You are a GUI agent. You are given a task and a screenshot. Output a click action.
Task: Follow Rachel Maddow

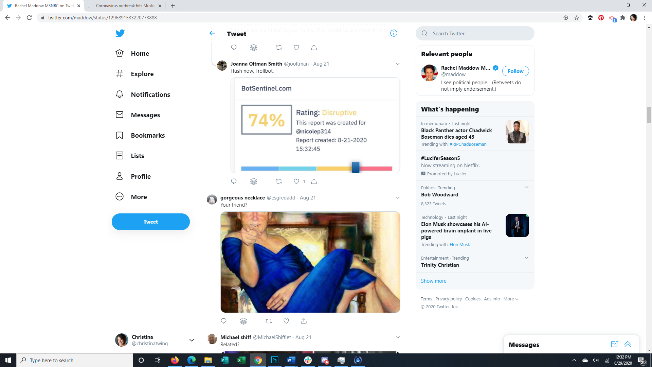pyautogui.click(x=515, y=71)
